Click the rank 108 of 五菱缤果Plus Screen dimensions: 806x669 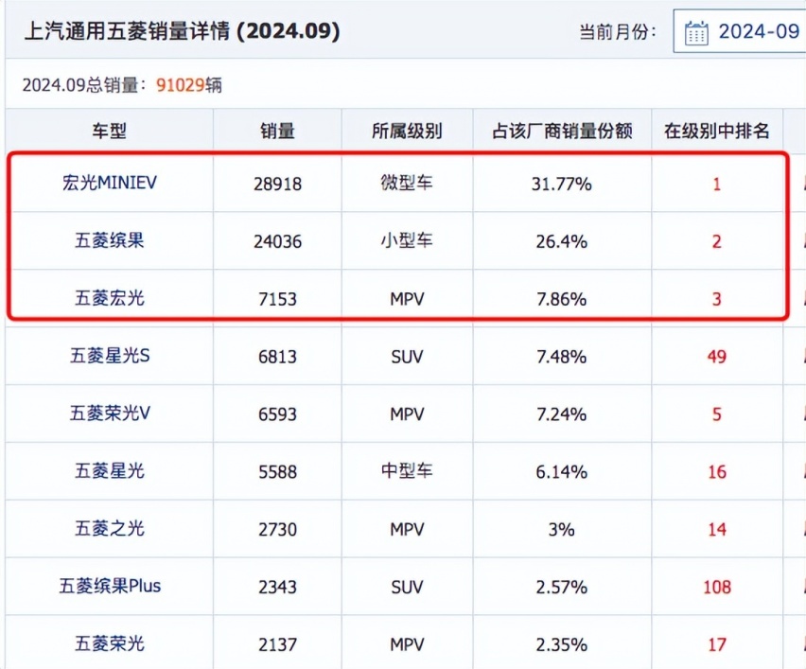[716, 588]
